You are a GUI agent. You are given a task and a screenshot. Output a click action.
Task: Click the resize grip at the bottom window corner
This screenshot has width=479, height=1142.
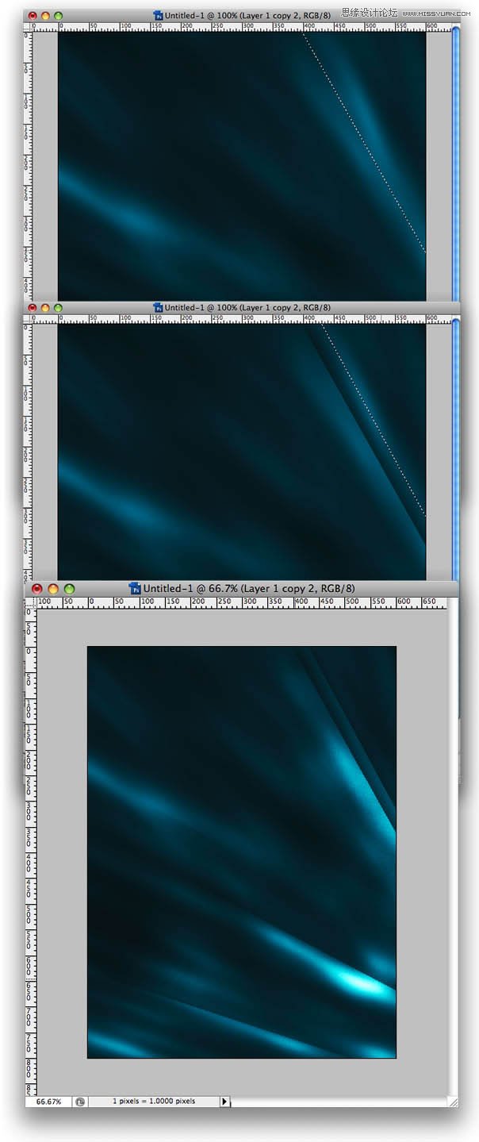[x=454, y=1102]
